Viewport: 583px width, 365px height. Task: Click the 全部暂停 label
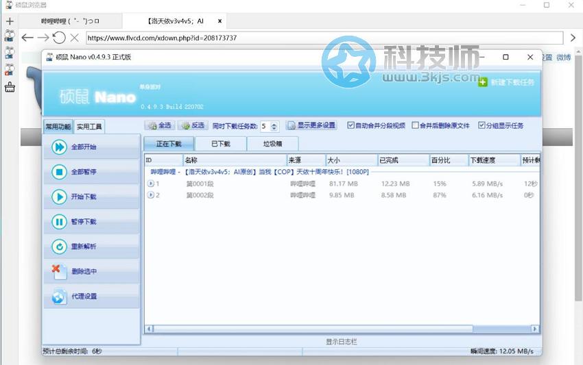point(84,172)
